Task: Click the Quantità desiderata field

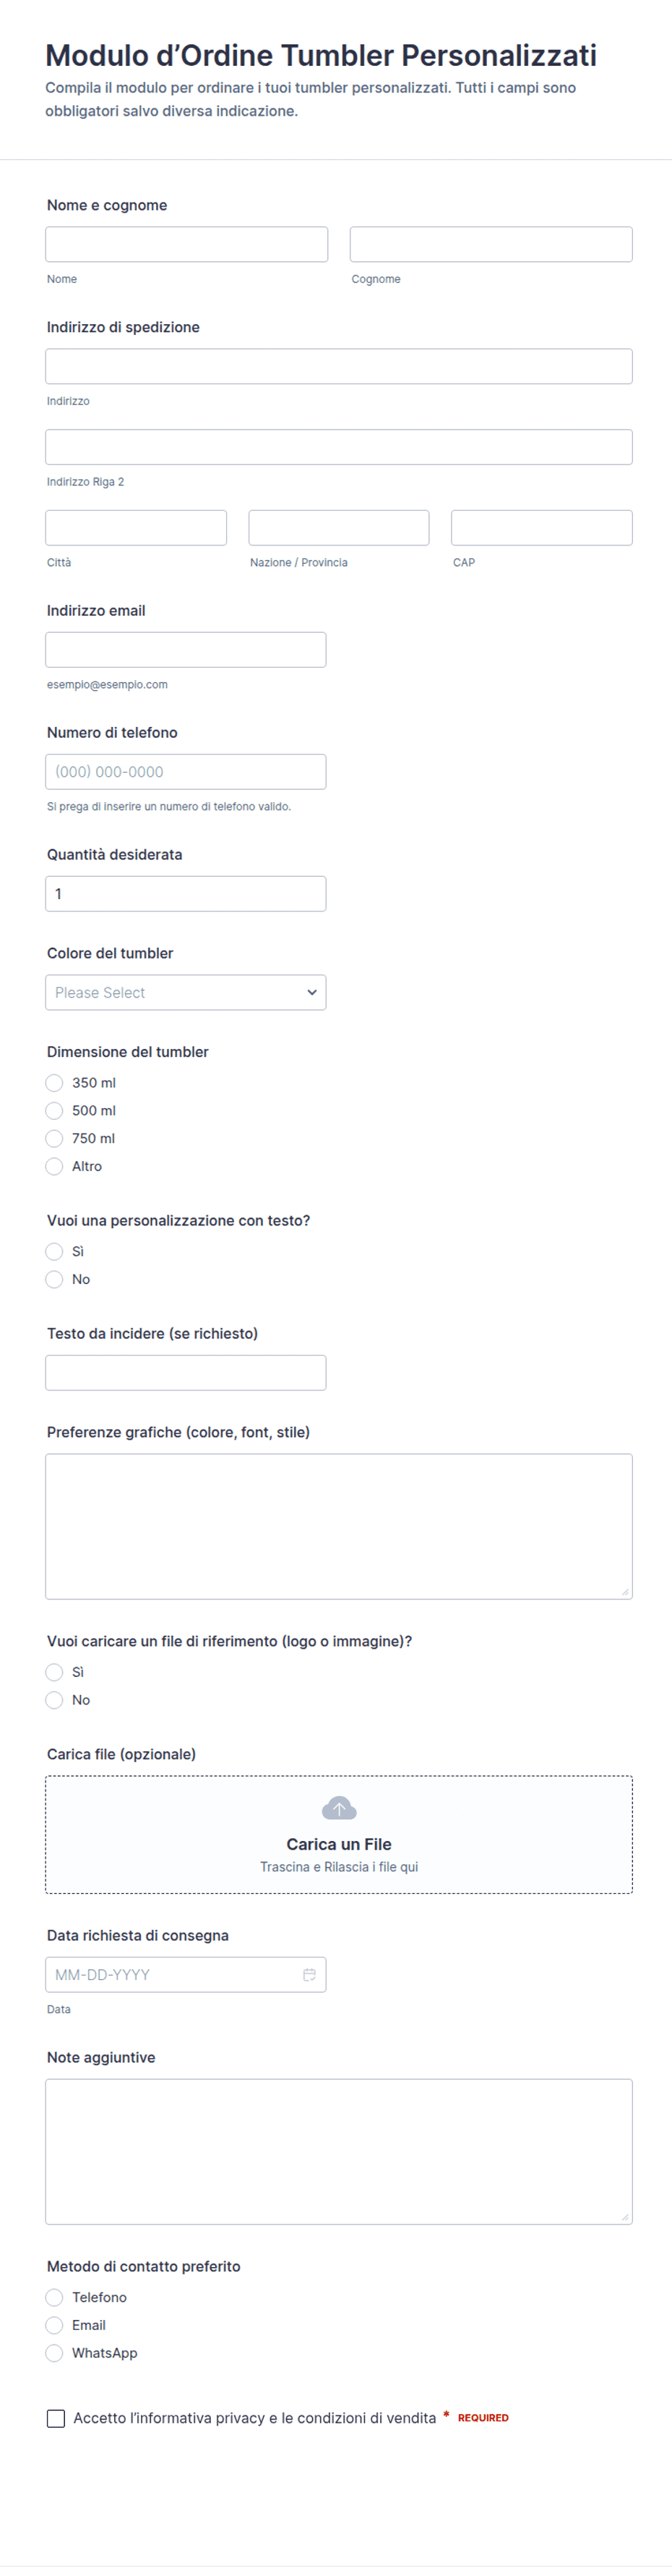Action: click(186, 894)
